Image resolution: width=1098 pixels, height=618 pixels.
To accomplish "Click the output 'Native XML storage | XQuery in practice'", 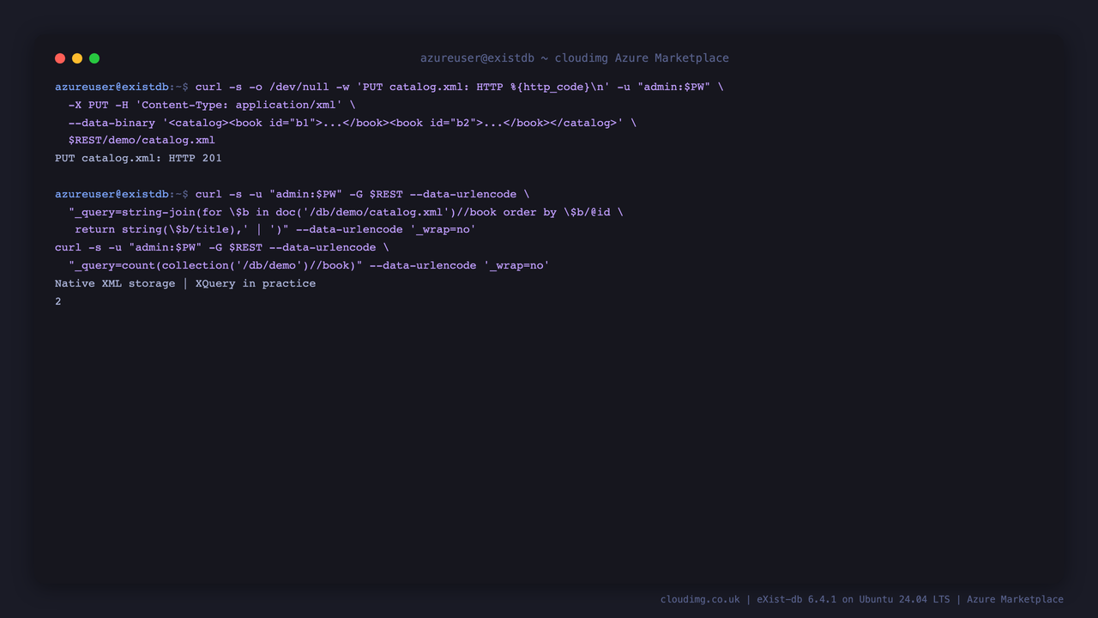I will 185,283.
